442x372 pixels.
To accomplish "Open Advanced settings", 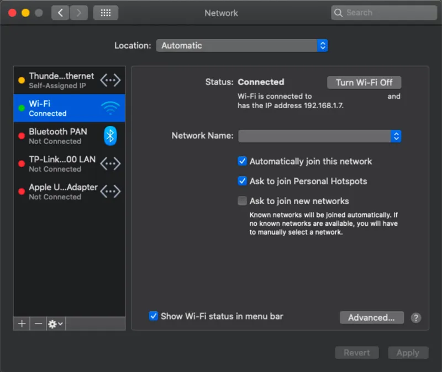I will tap(371, 318).
